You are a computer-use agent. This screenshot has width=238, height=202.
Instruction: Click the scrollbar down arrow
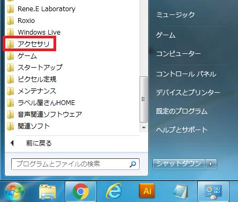point(144,127)
